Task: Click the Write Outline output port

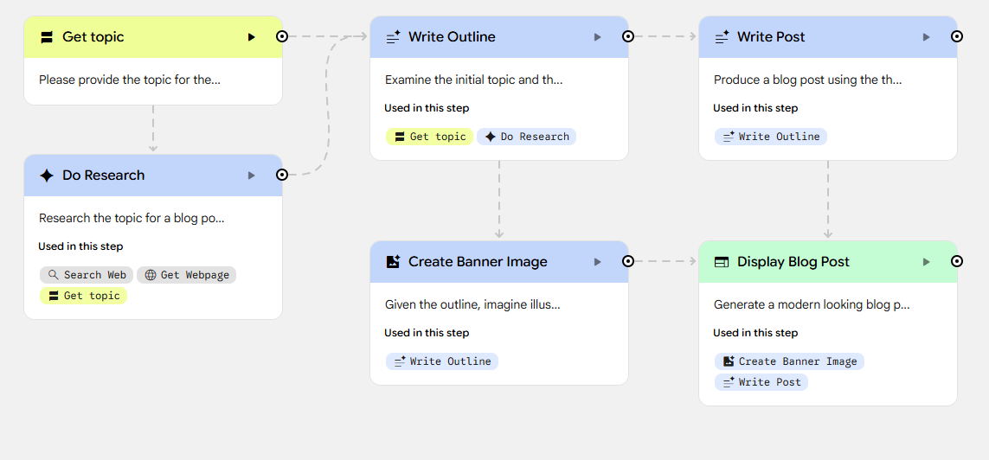Action: tap(628, 36)
